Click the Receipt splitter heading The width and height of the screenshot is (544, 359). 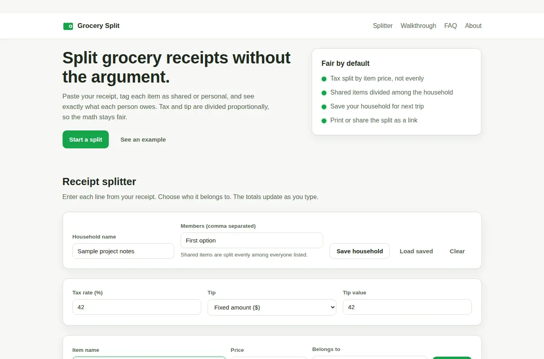[x=99, y=182]
